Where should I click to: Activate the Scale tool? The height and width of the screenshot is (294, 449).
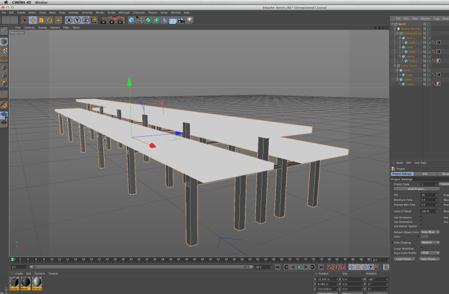[41, 20]
